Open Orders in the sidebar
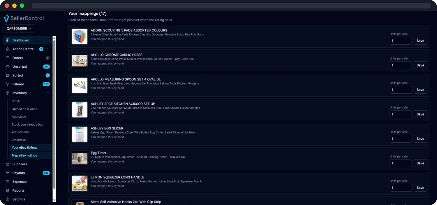This screenshot has width=437, height=205. pyautogui.click(x=28, y=58)
